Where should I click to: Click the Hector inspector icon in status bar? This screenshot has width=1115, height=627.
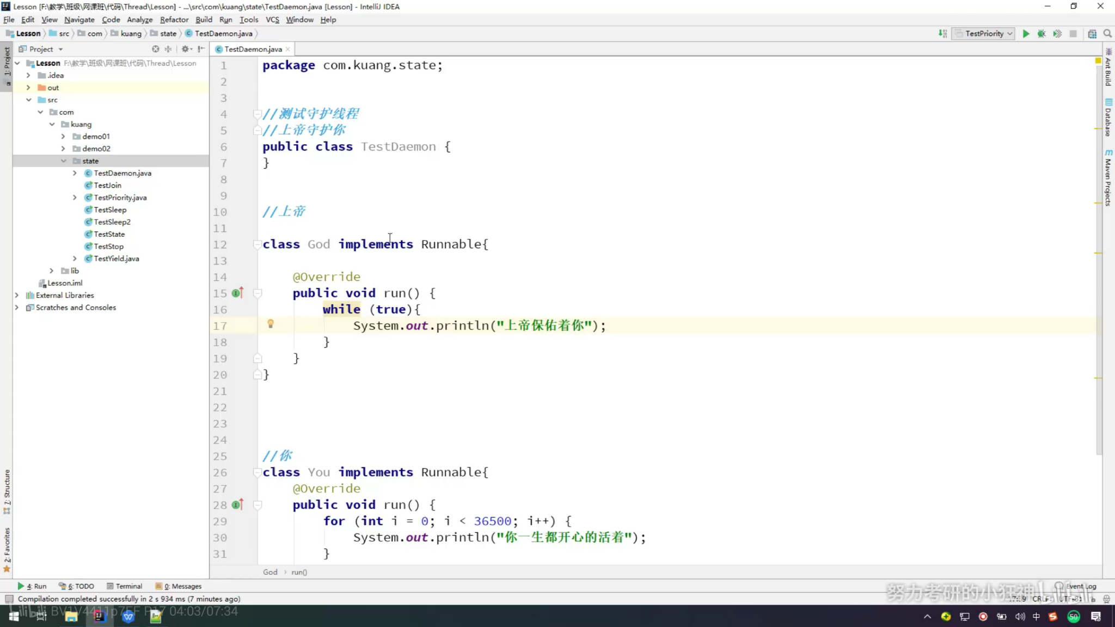pos(1106,599)
